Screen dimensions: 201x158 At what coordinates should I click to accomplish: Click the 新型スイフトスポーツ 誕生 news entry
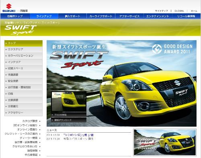click(x=78, y=139)
